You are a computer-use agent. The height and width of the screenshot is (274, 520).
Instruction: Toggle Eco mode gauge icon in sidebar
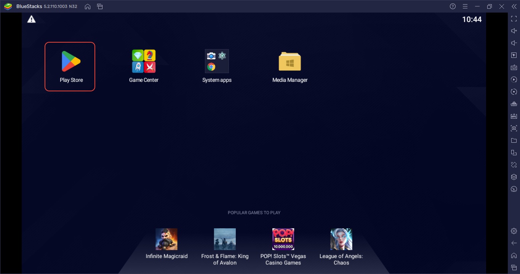(x=514, y=189)
